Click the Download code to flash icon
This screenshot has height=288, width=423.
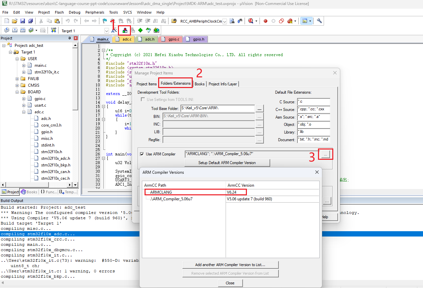click(53, 30)
